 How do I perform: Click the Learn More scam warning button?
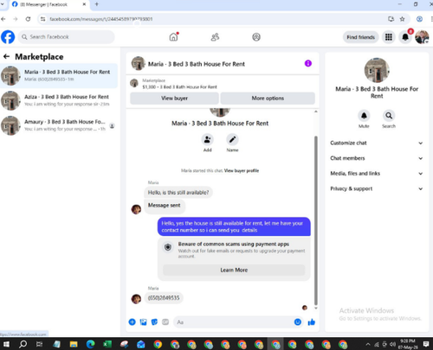point(234,270)
